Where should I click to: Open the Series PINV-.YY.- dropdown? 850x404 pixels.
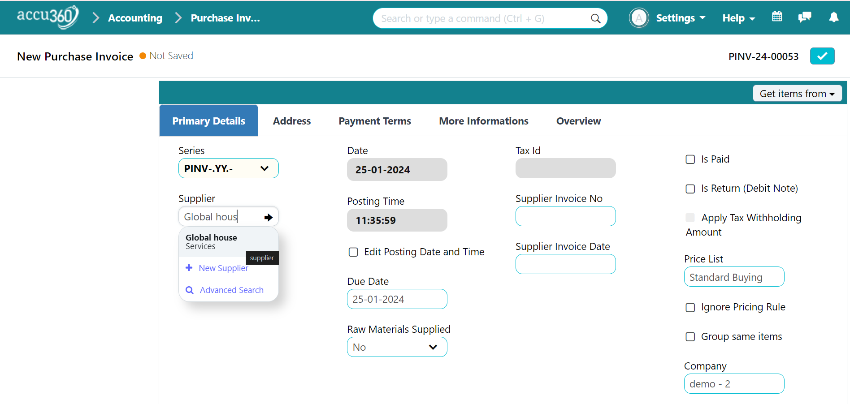(229, 168)
